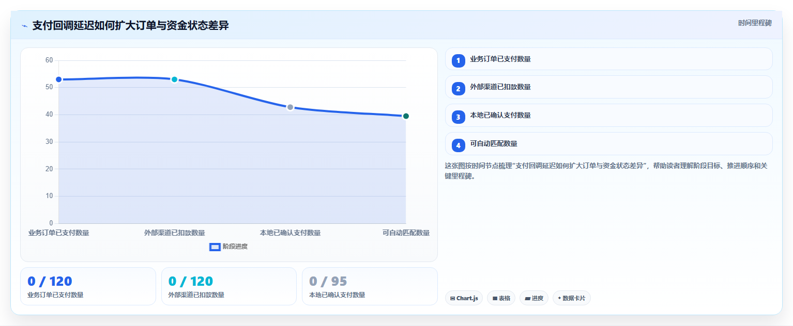Click the lightning icon beside the title
This screenshot has height=326, width=793.
click(x=24, y=26)
